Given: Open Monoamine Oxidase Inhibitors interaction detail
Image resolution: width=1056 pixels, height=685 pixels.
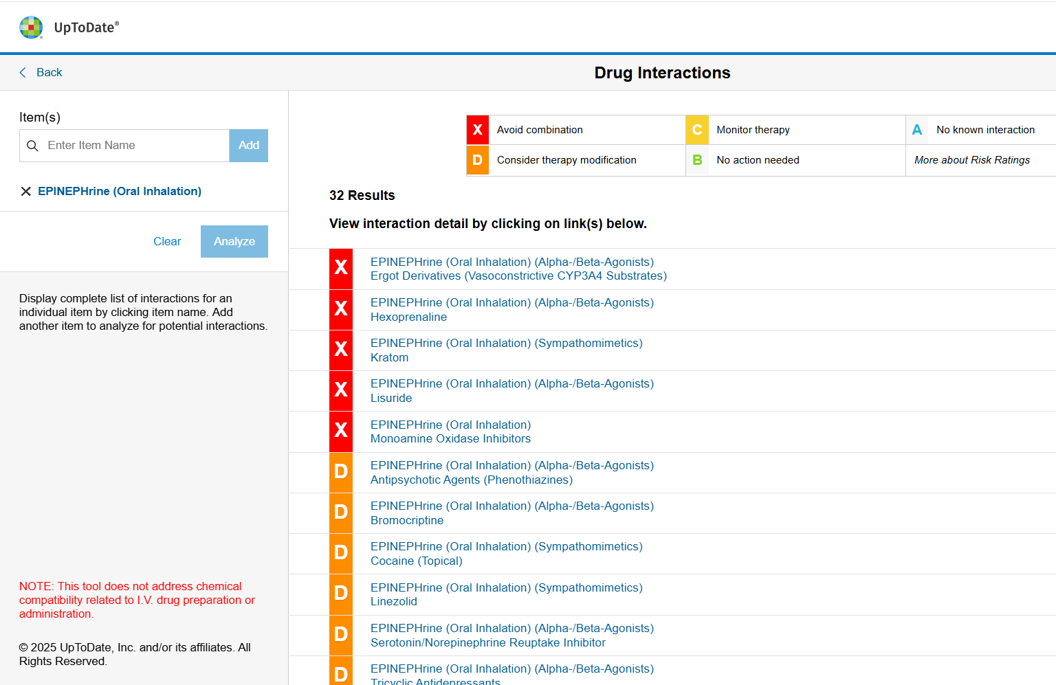Looking at the screenshot, I should (x=450, y=438).
